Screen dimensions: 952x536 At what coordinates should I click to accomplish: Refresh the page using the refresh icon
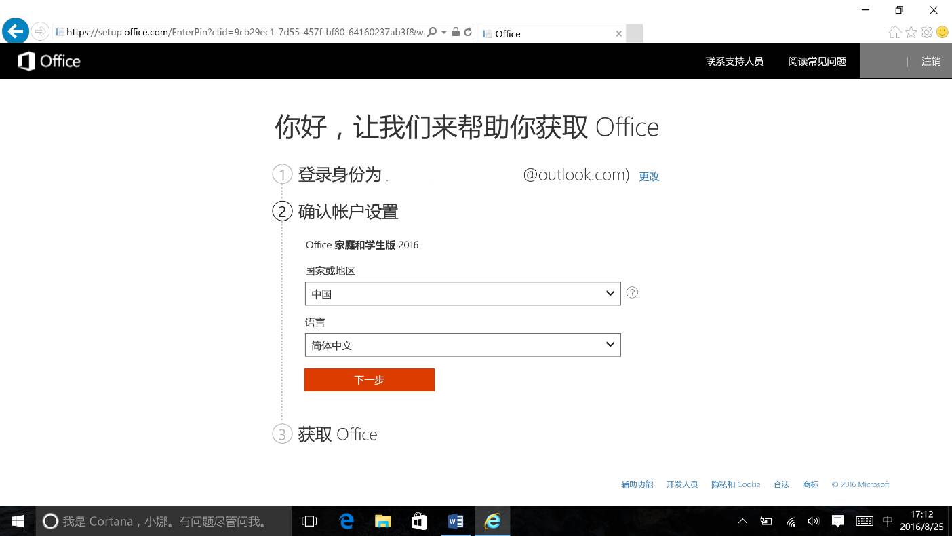(468, 32)
